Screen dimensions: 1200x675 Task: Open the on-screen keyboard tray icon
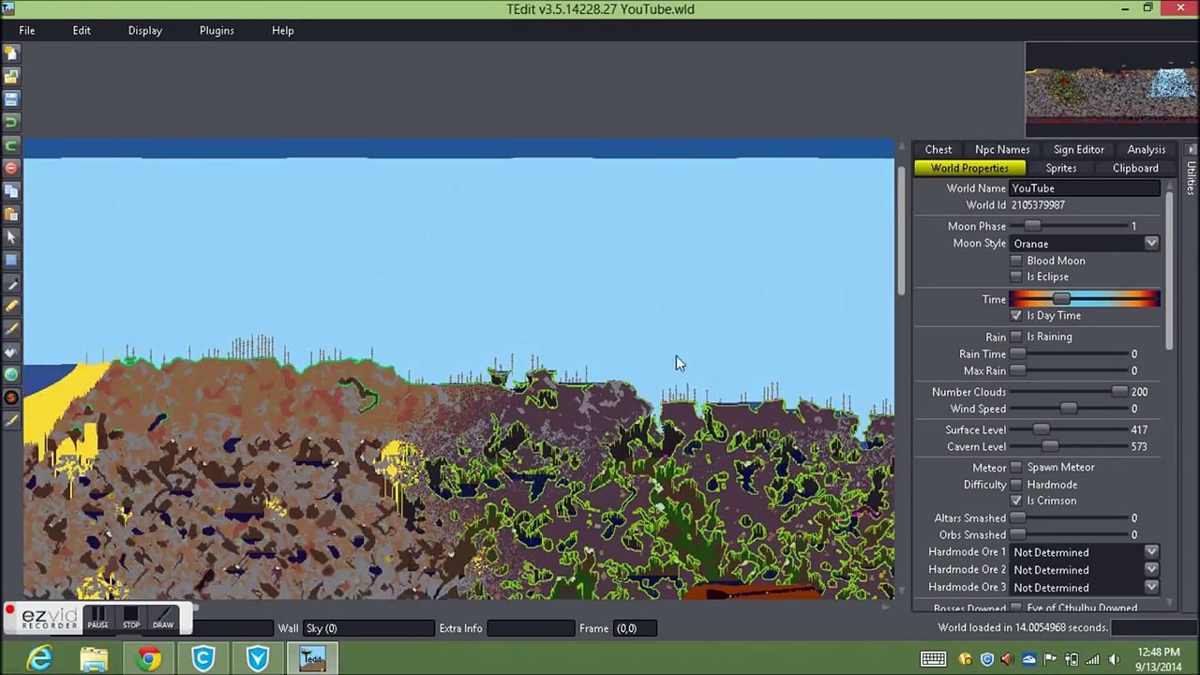pos(933,659)
